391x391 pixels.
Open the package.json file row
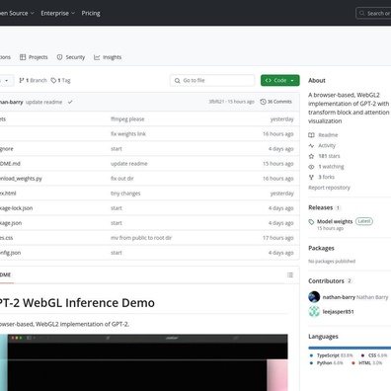tap(149, 223)
